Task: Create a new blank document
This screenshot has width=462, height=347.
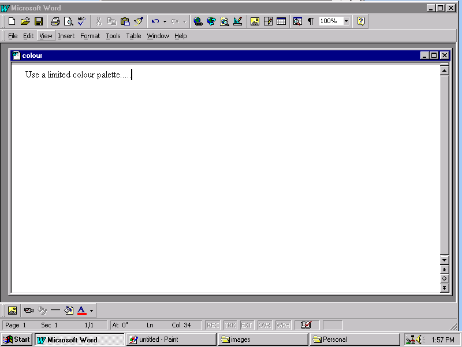Action: point(12,21)
